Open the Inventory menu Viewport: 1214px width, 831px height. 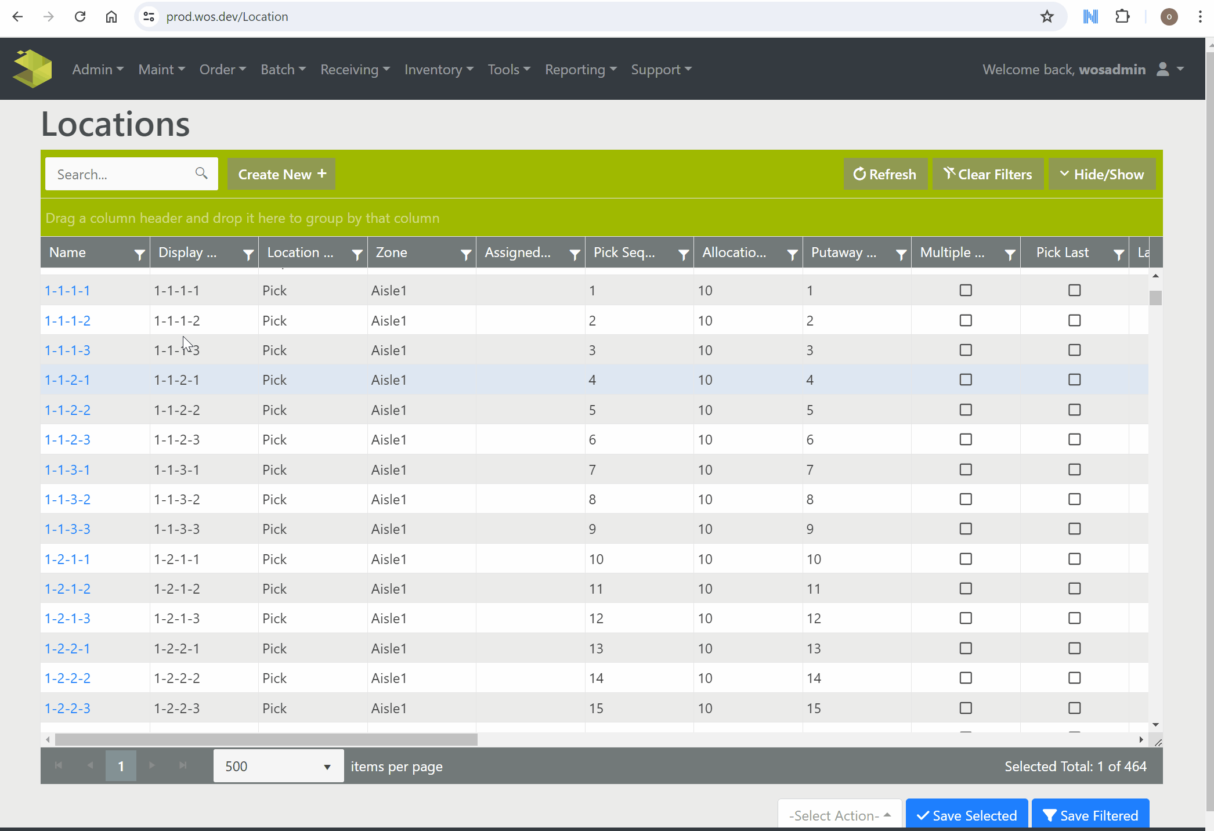[439, 70]
